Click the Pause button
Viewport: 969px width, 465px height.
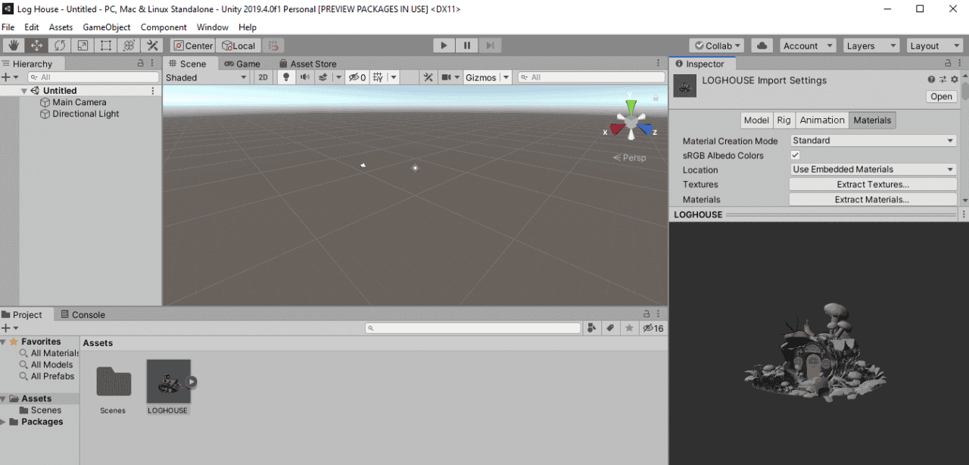[467, 45]
